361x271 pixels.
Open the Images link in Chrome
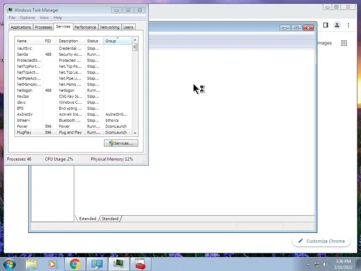pos(324,43)
